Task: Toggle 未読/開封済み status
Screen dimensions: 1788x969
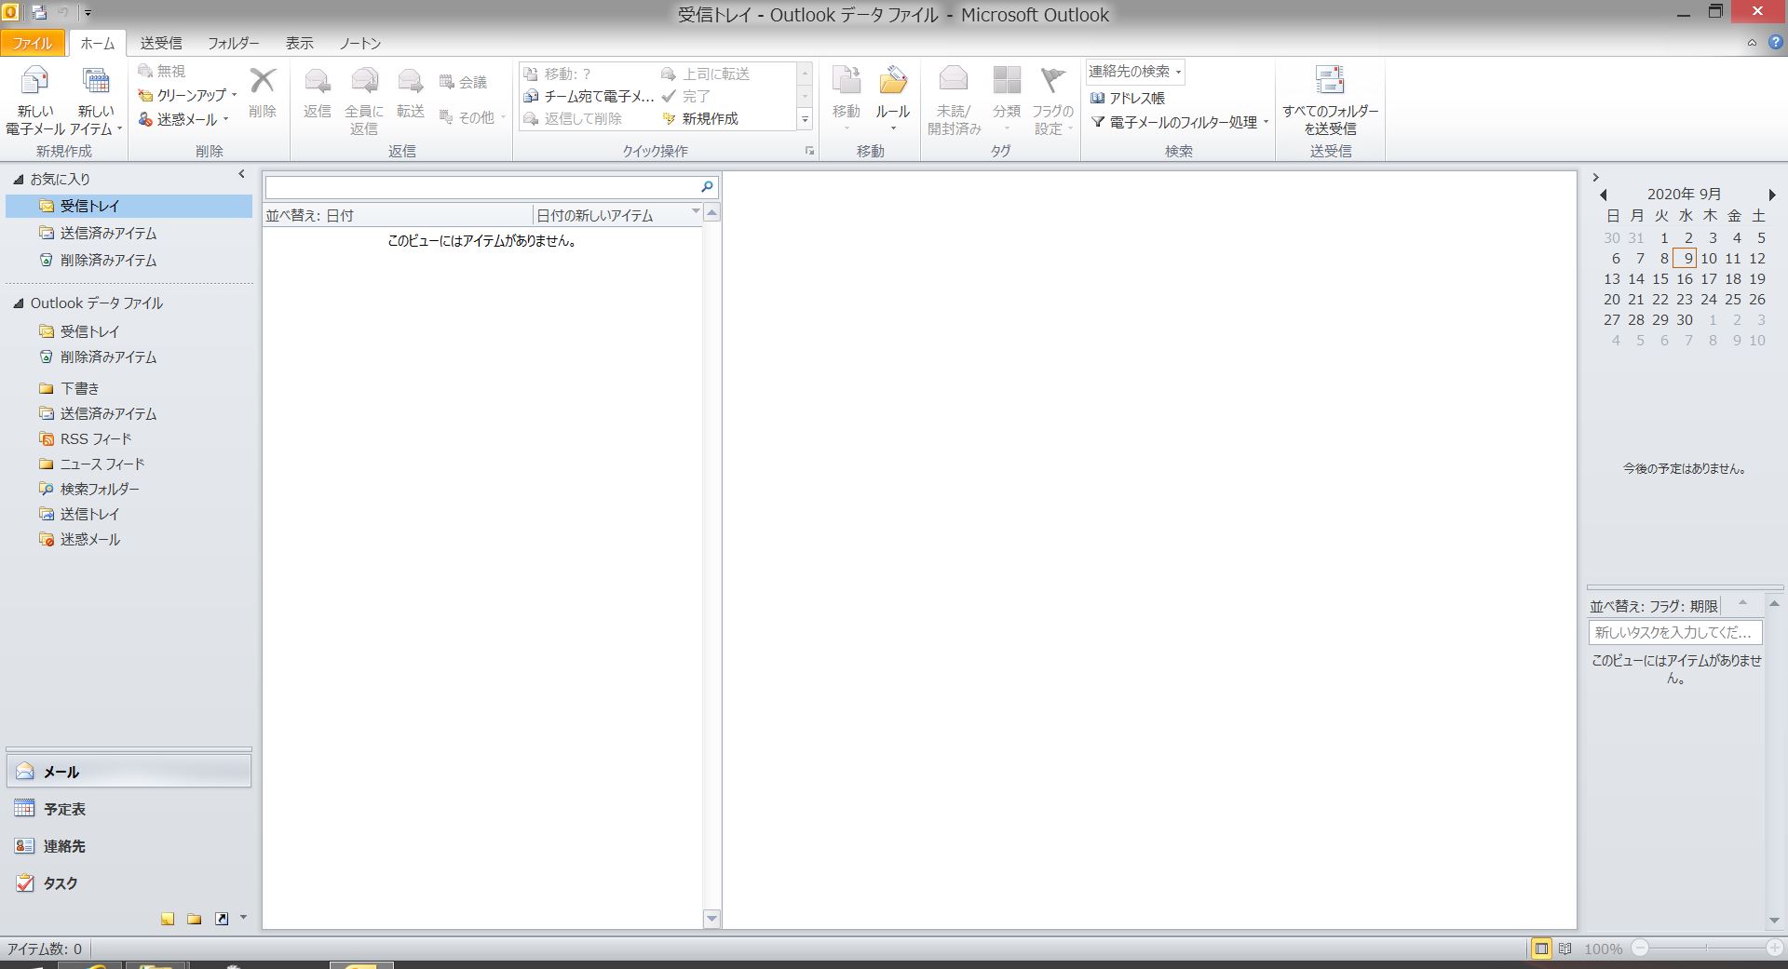Action: [954, 101]
